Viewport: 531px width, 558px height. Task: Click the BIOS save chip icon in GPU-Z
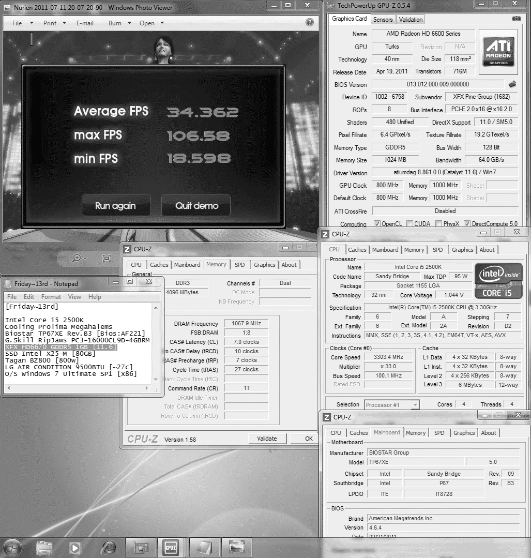[512, 84]
